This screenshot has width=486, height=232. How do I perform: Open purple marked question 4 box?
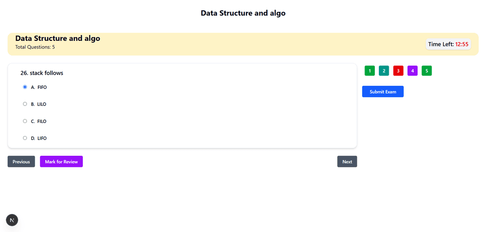pyautogui.click(x=413, y=71)
